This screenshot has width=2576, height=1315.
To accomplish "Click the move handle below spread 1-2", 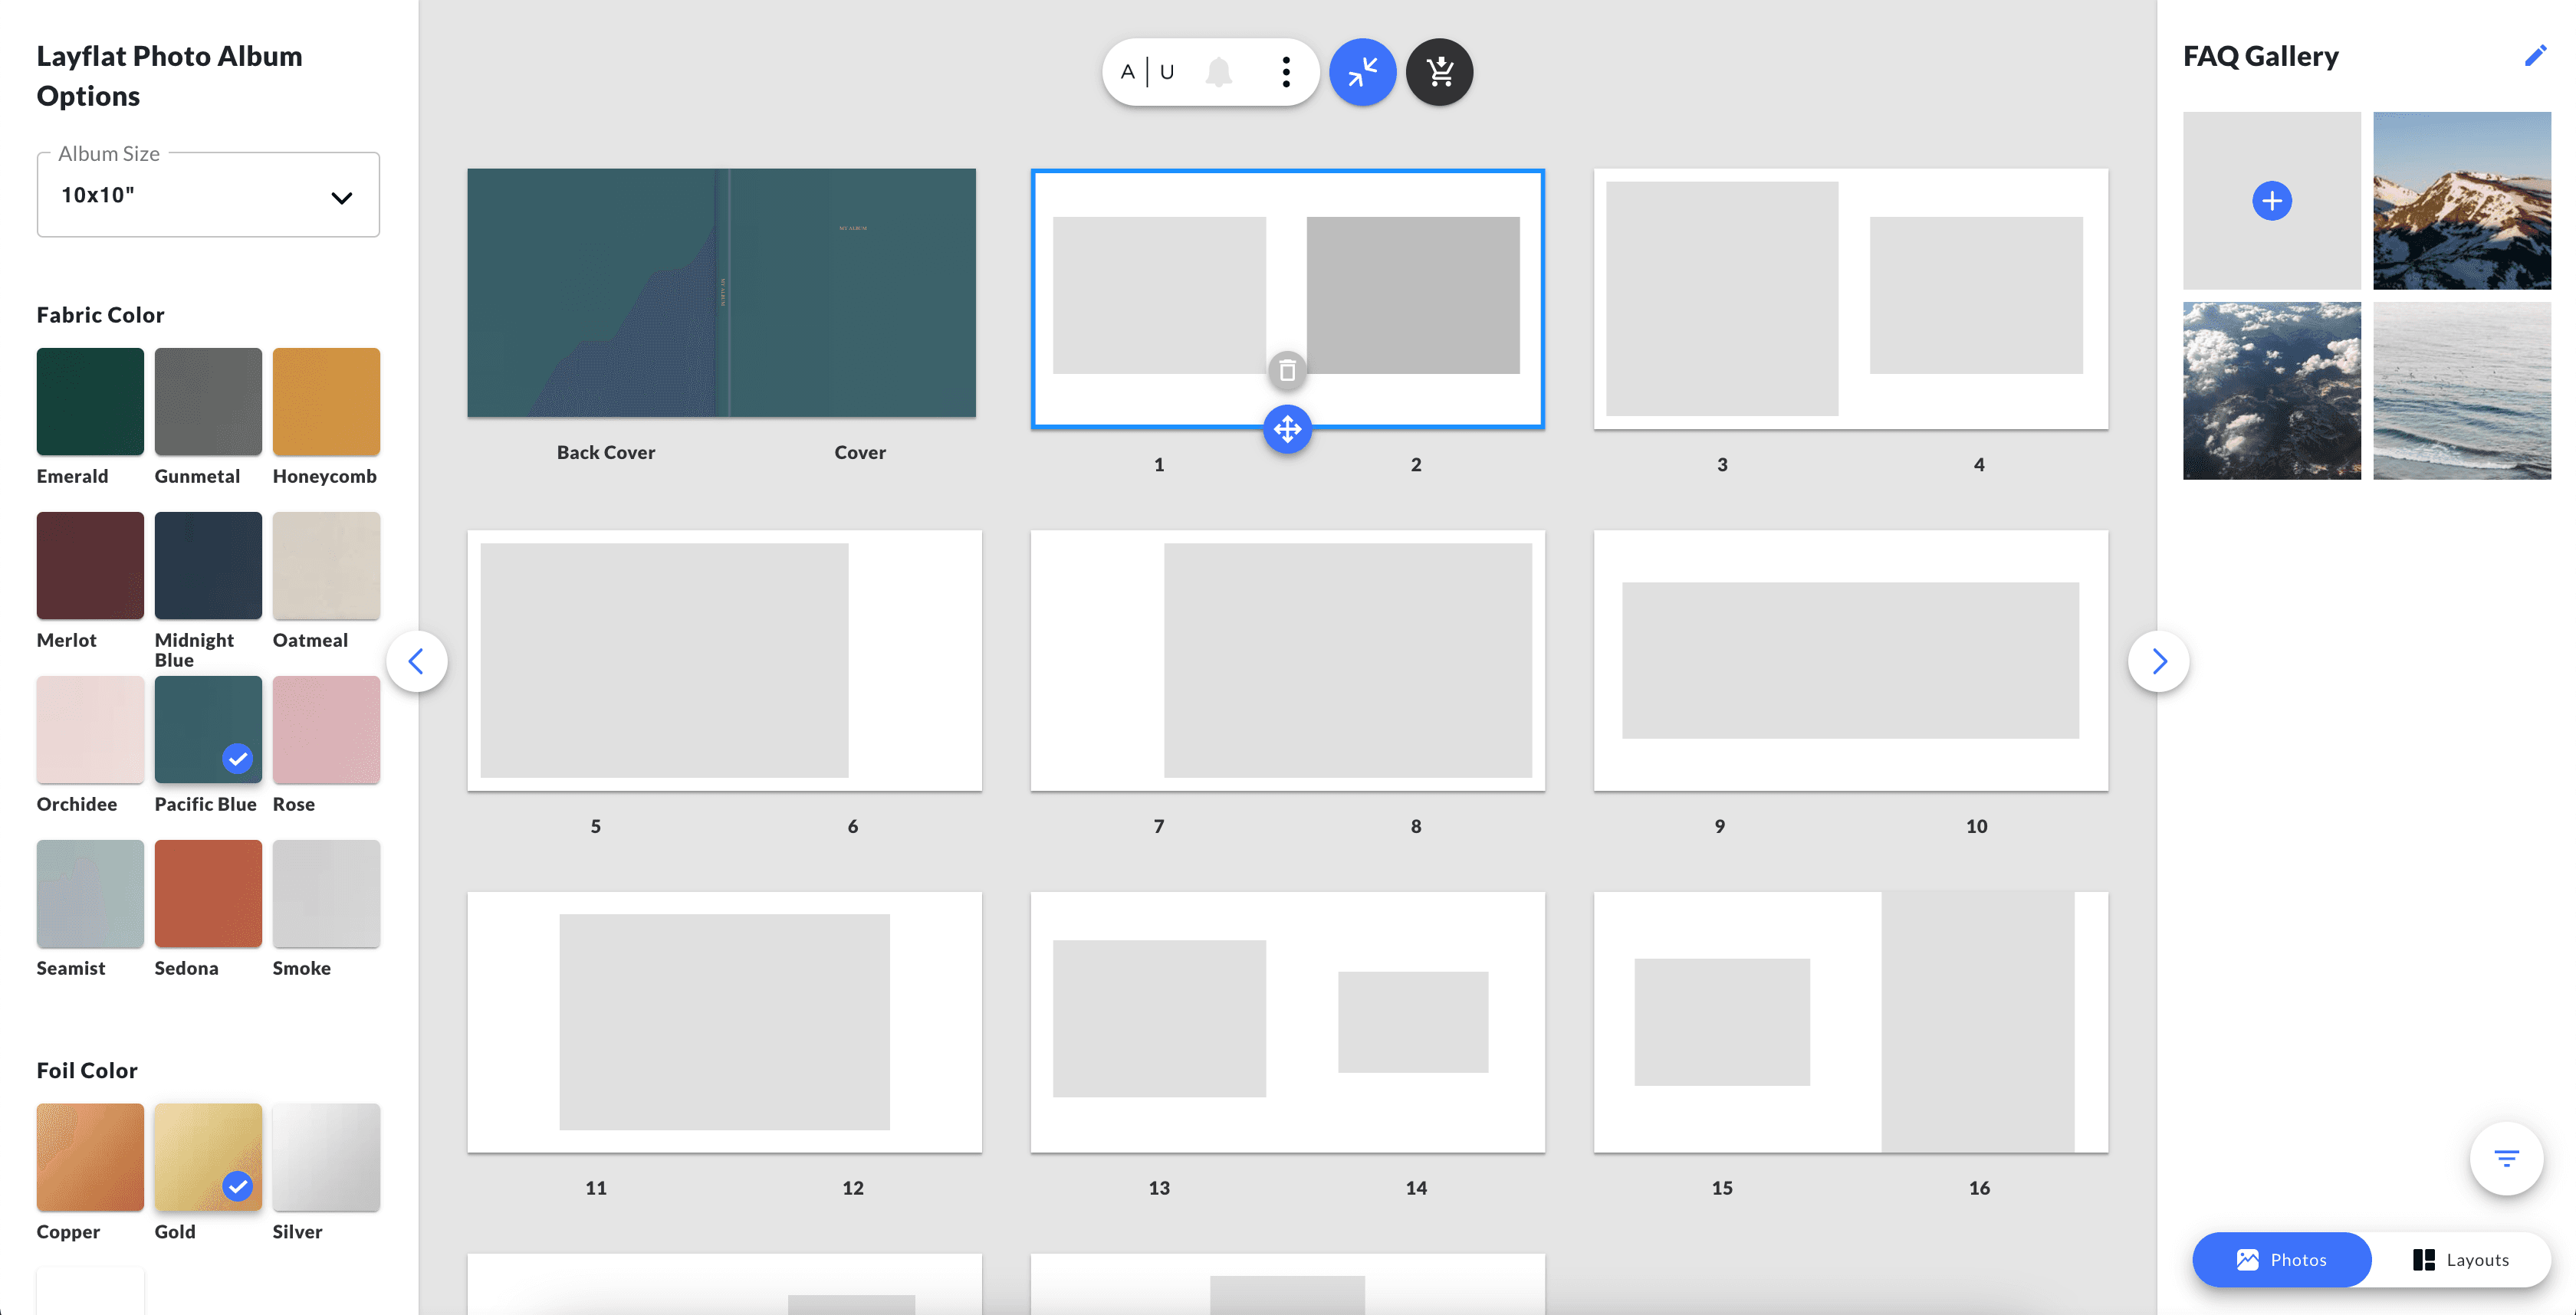I will pos(1287,430).
